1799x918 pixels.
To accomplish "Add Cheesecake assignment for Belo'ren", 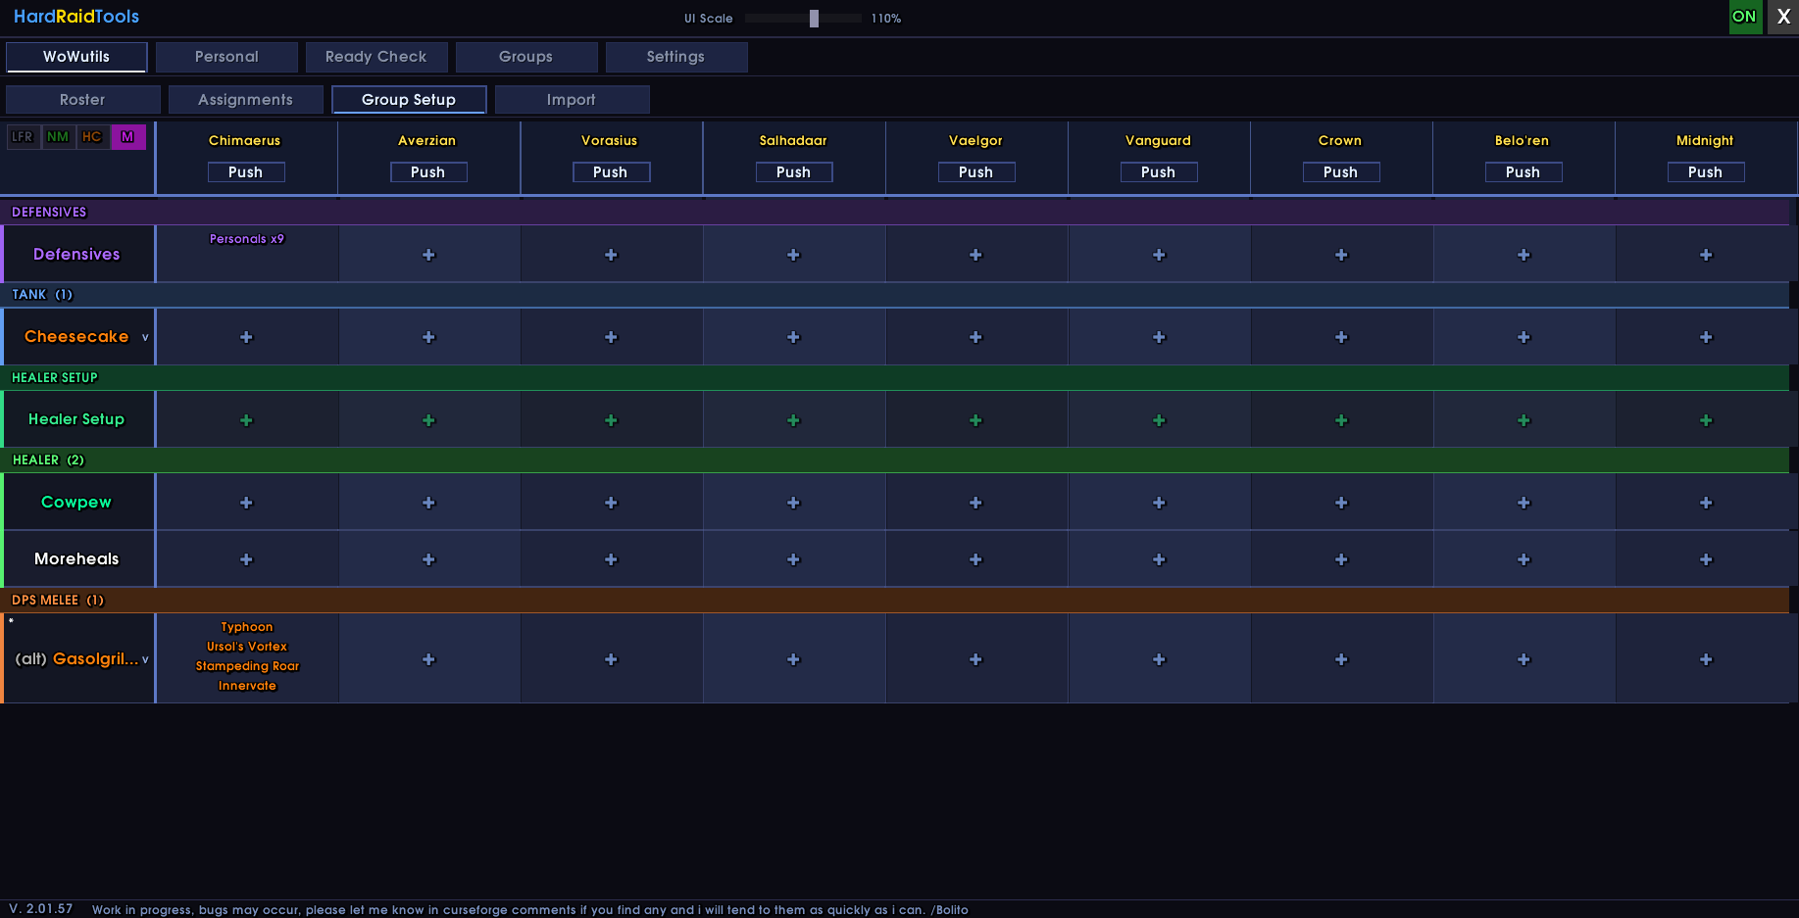I will click(x=1524, y=337).
